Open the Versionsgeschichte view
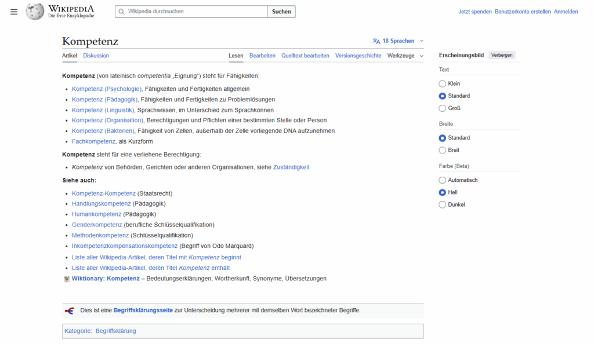 (x=358, y=56)
